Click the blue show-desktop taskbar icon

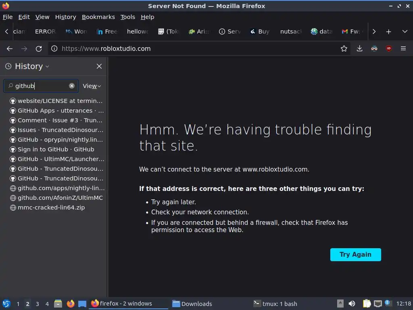tap(82, 304)
